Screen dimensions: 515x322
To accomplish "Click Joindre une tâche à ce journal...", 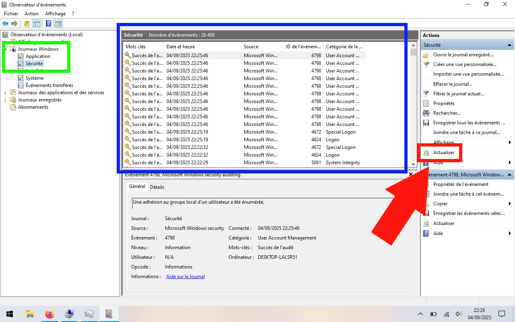I will point(467,132).
